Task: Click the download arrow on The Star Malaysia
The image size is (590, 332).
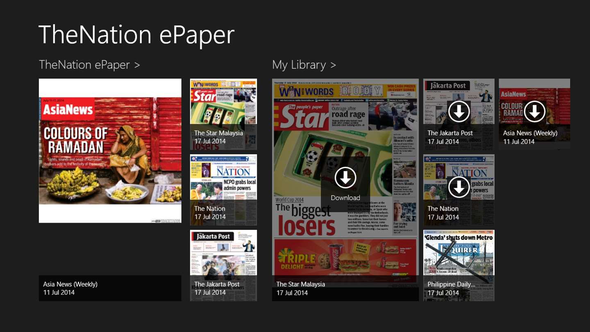Action: [345, 177]
